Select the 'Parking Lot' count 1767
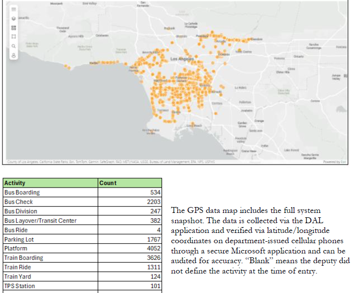 coord(153,239)
